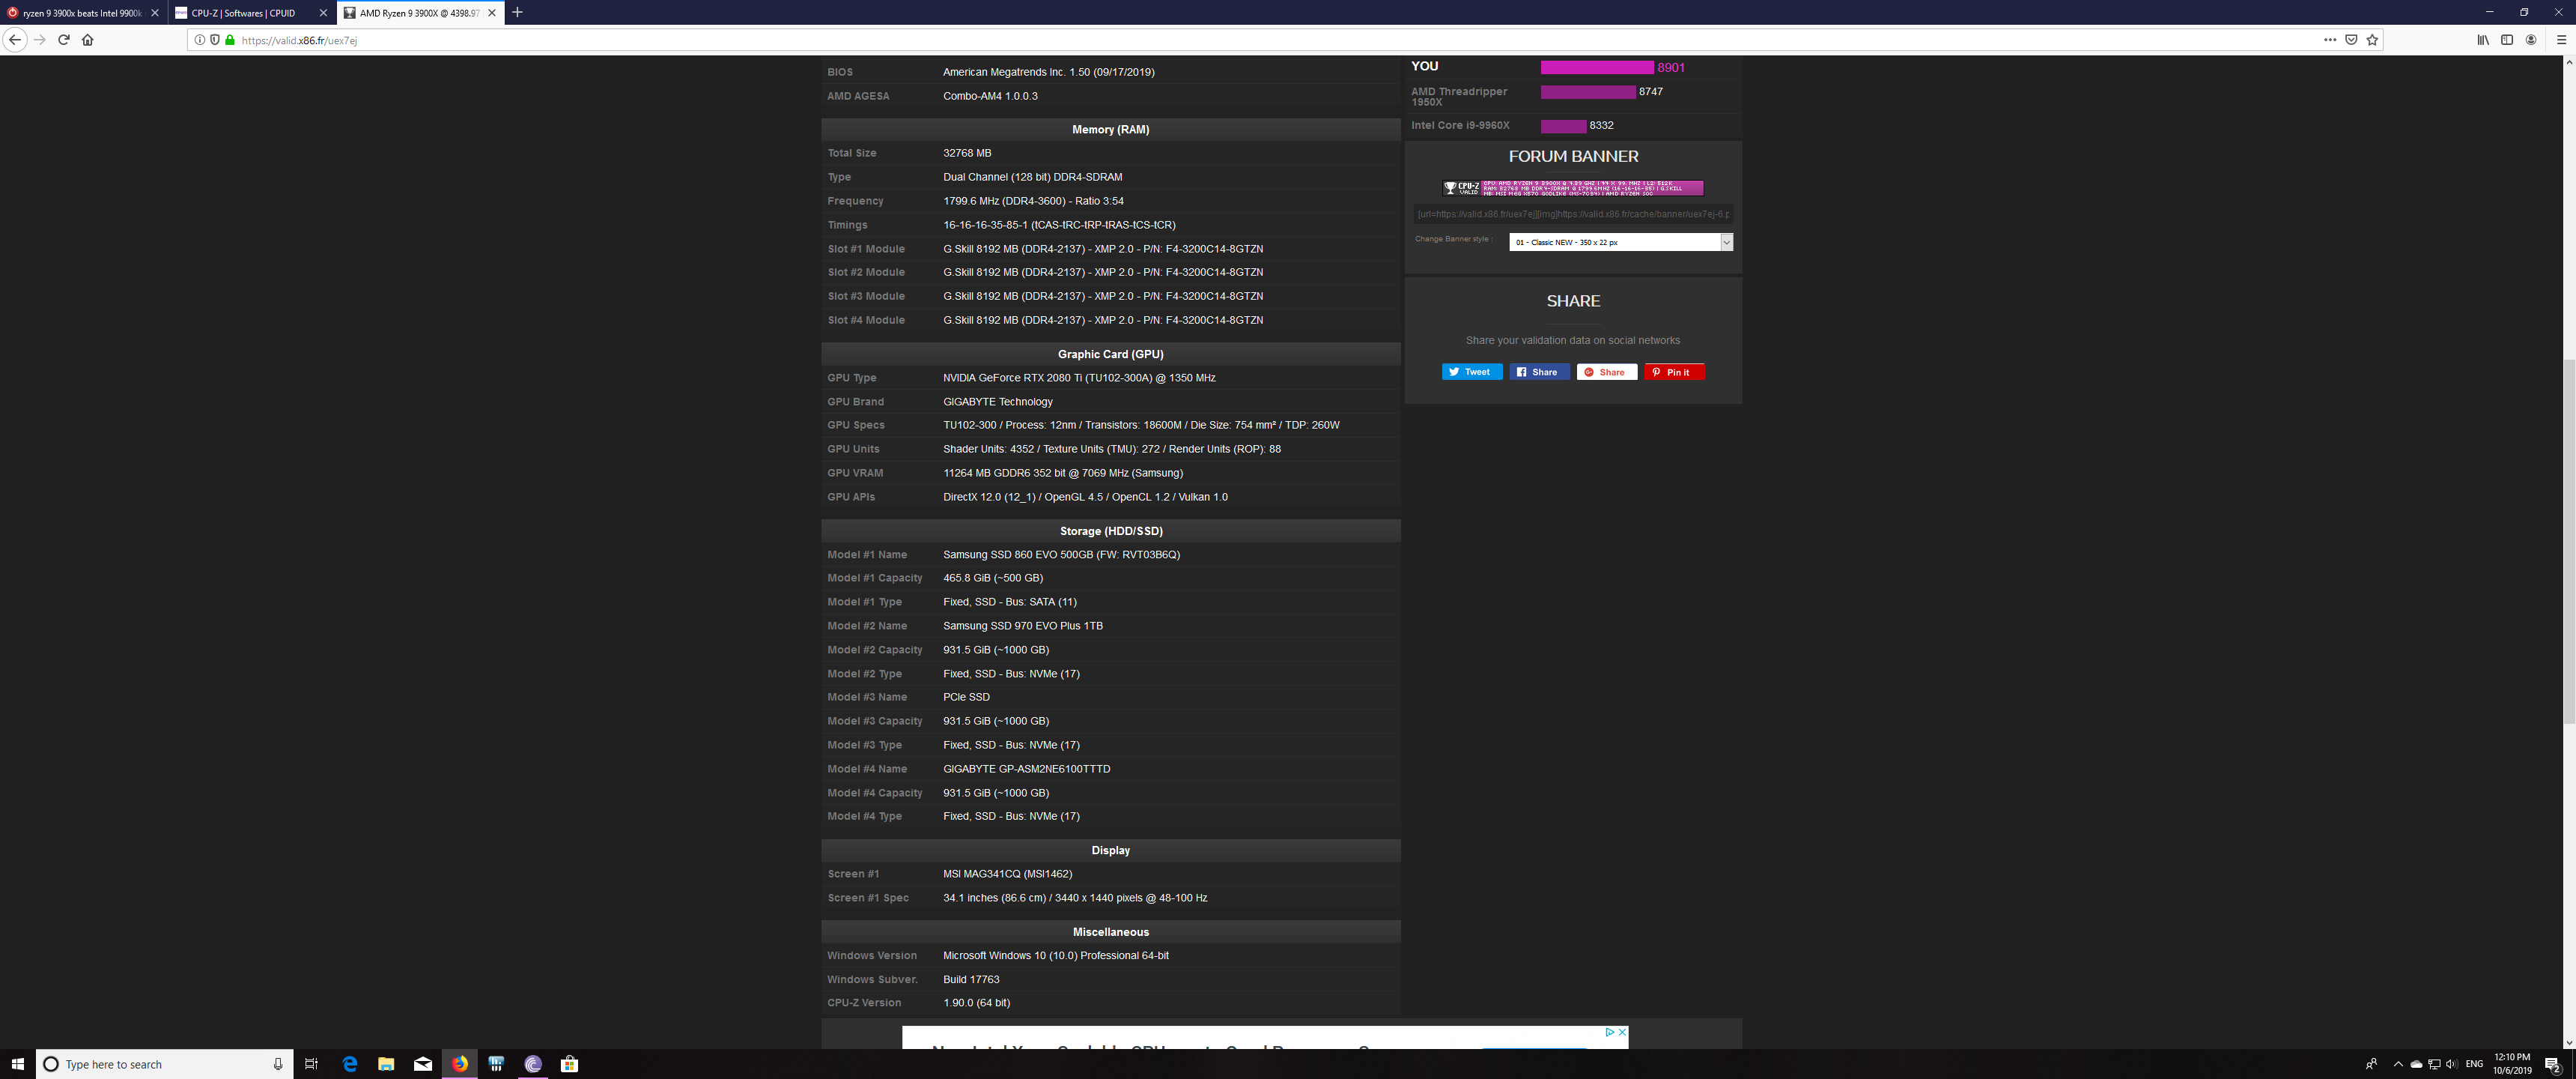Click the 'MSI MAG341CQ (MSI1462)' screen value
2576x1079 pixels.
click(1007, 874)
